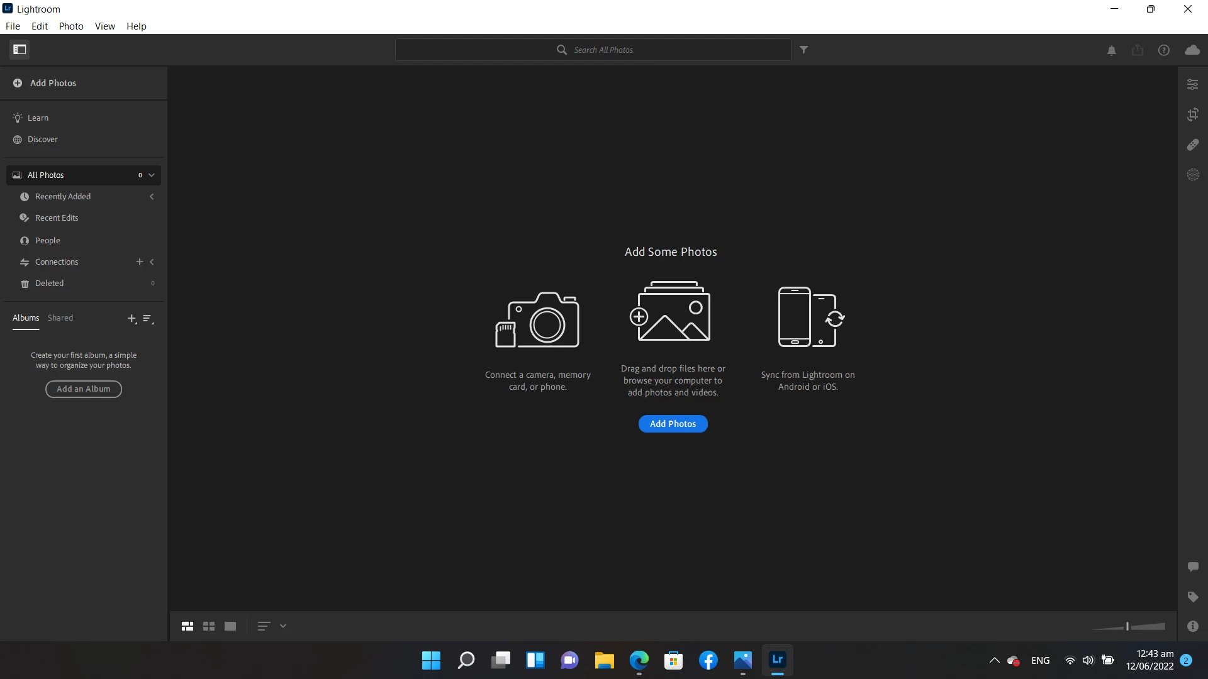Open the Photo menu

coord(71,26)
